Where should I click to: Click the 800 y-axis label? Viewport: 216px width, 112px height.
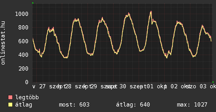23,28
